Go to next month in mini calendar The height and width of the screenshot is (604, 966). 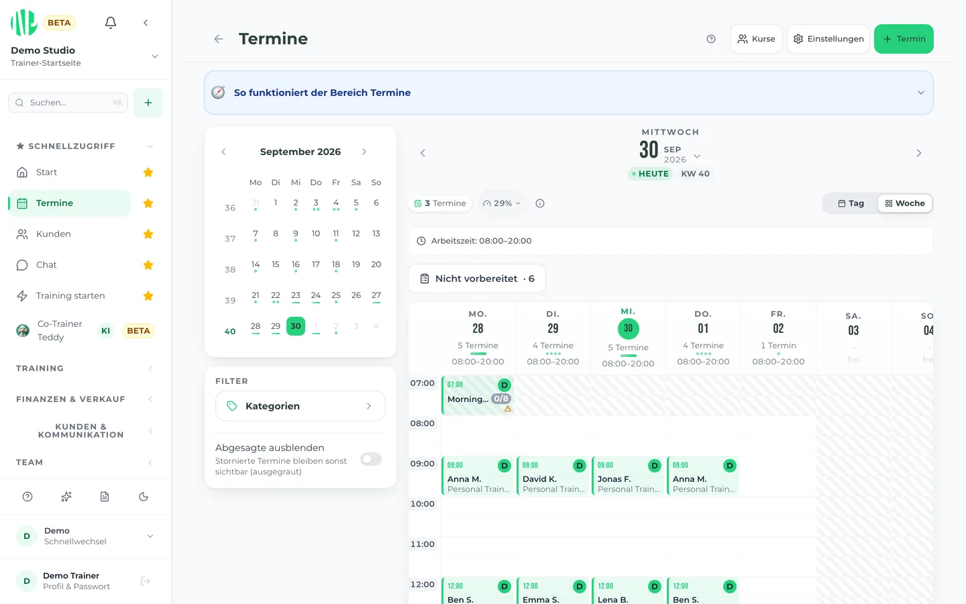coord(364,152)
